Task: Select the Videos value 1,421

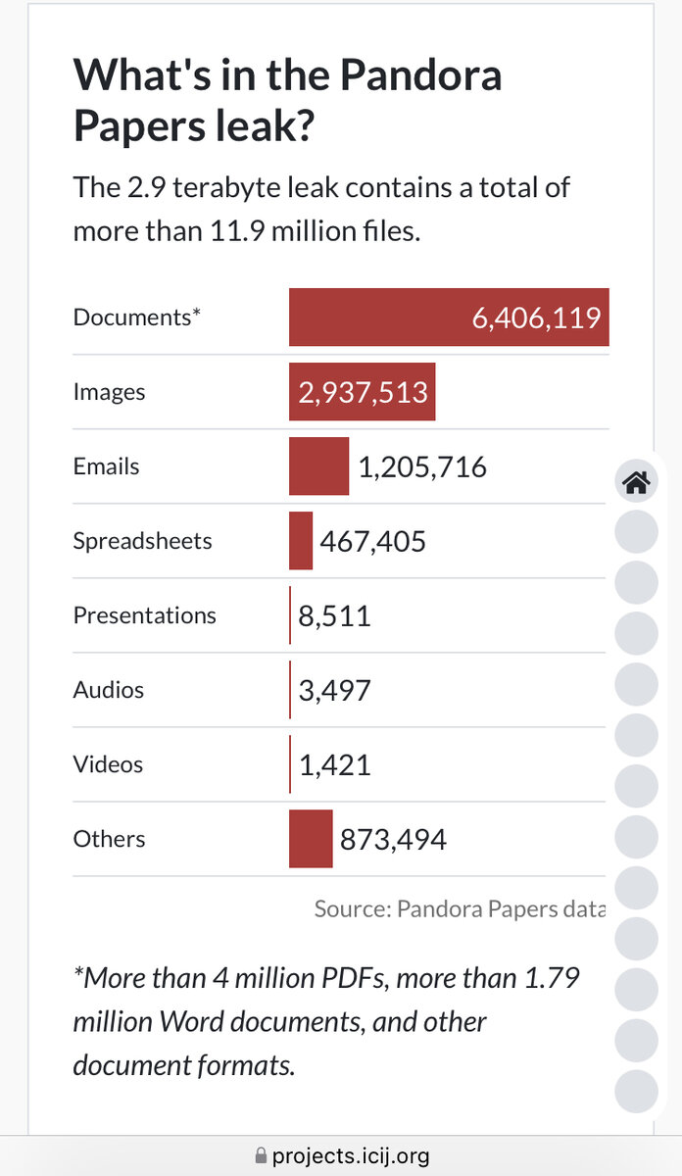Action: pos(335,765)
